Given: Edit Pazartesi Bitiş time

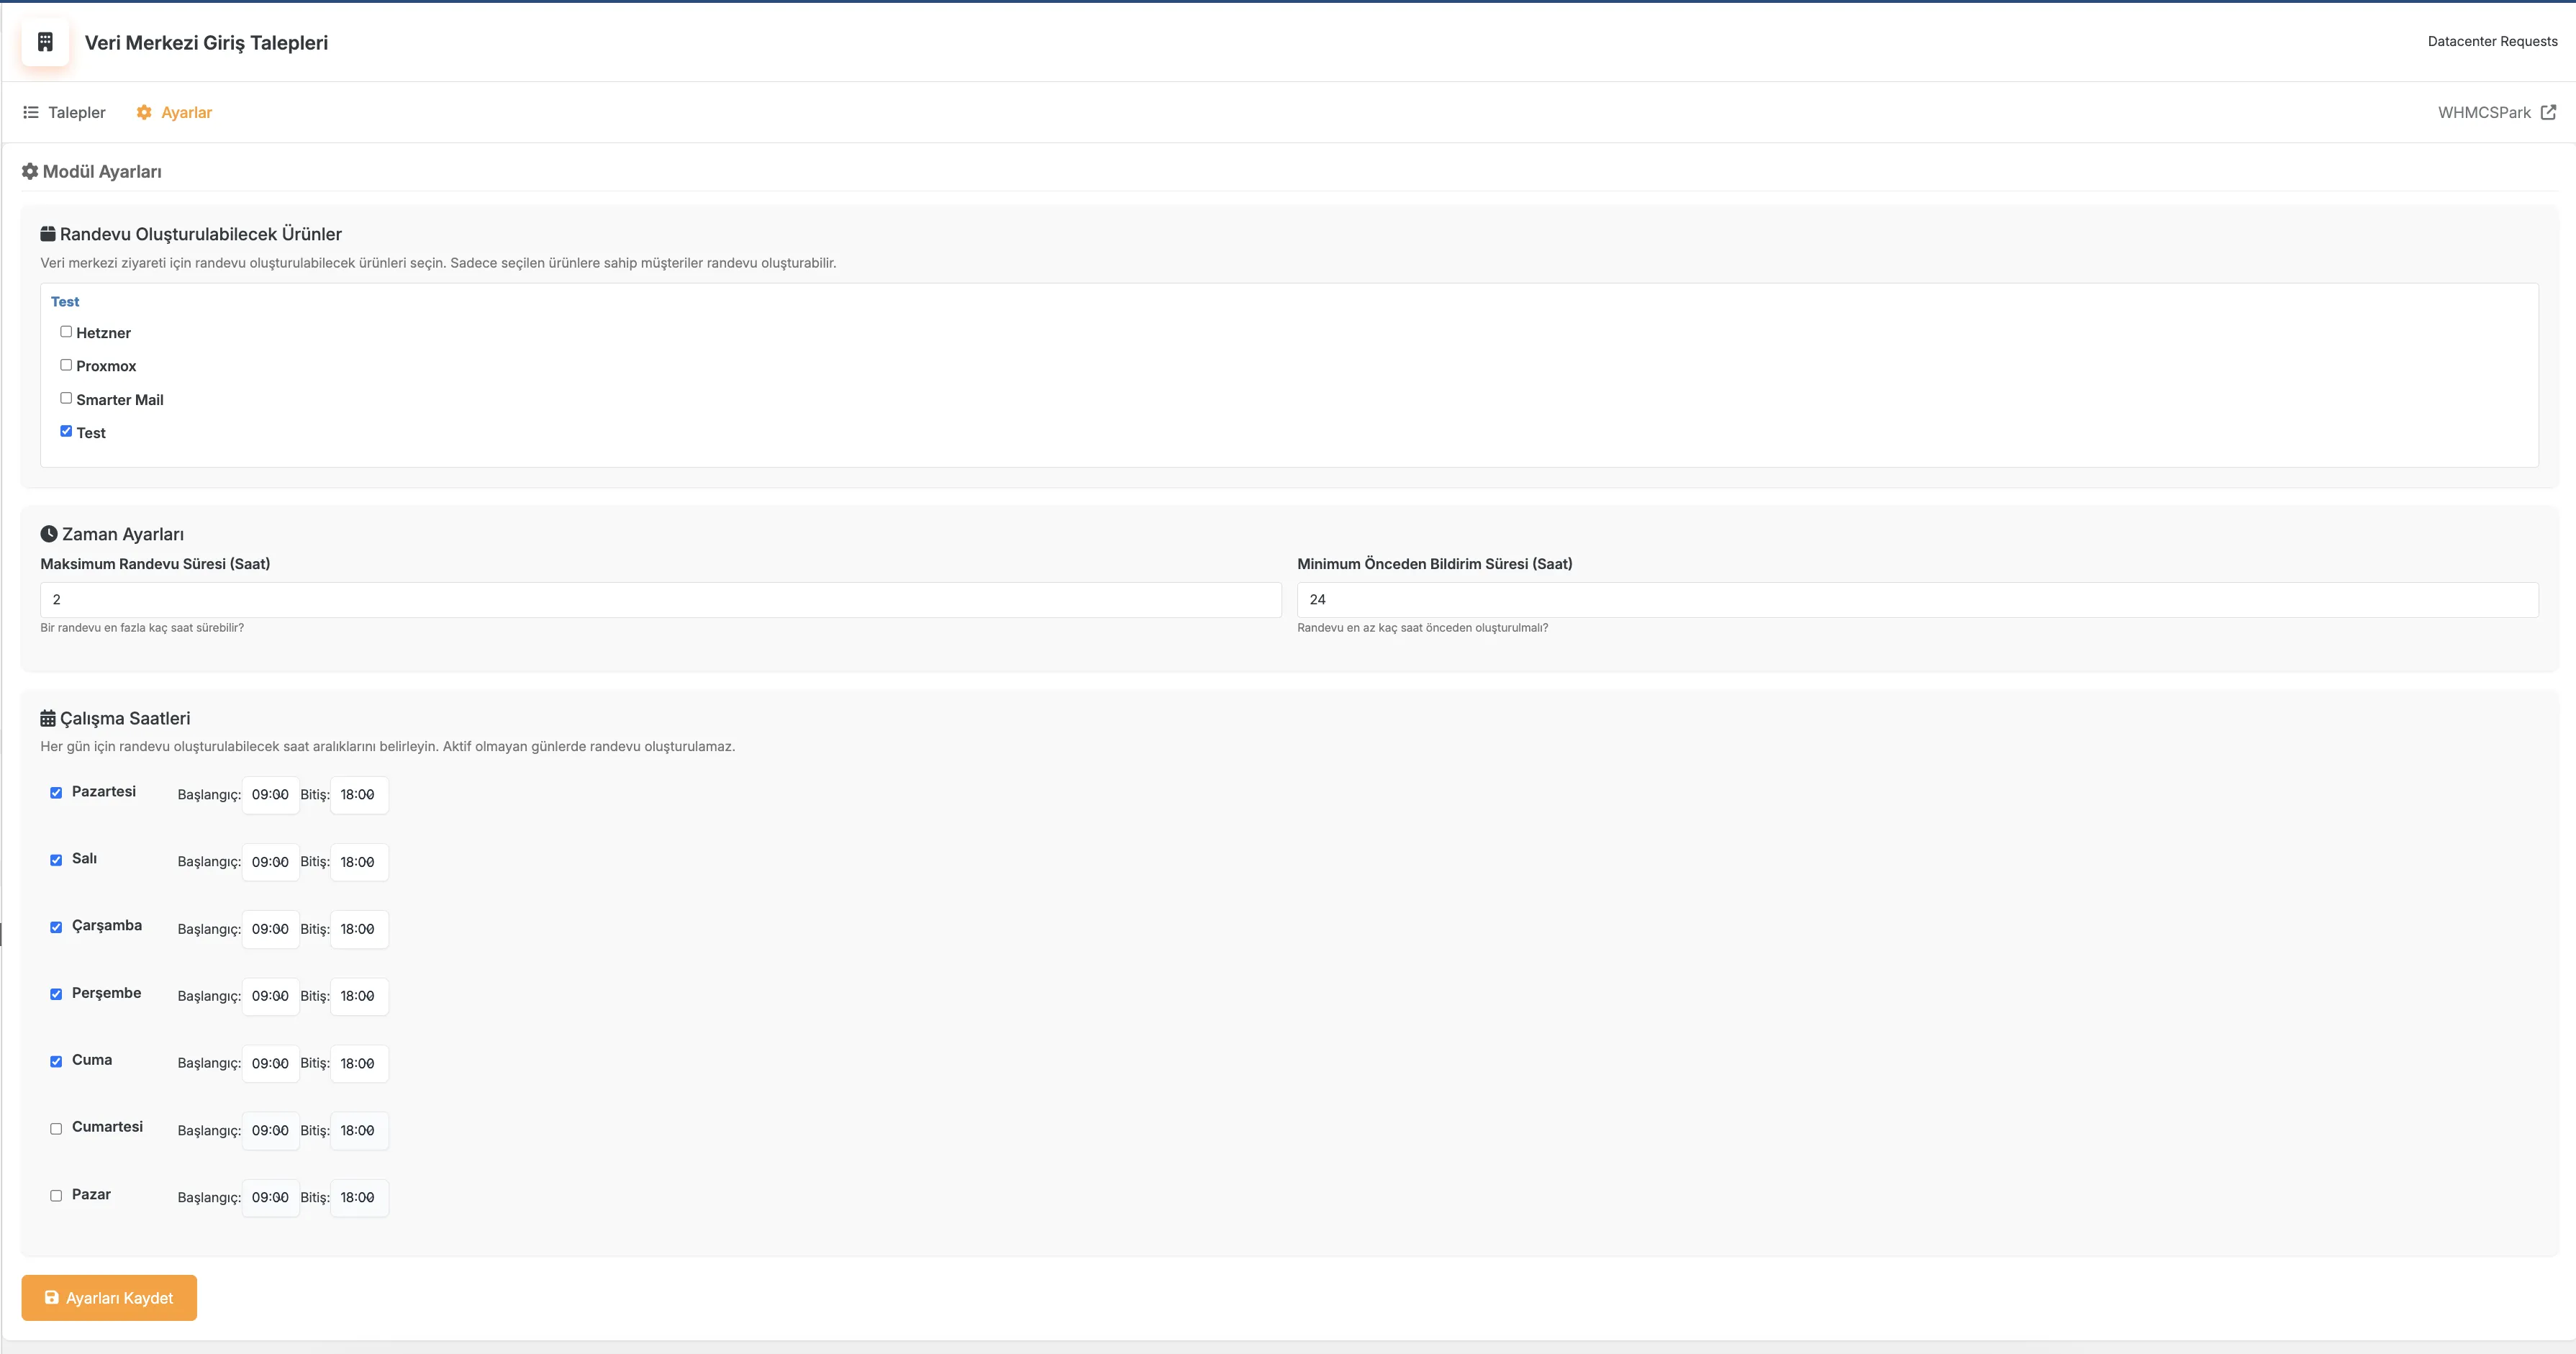Looking at the screenshot, I should click(359, 795).
